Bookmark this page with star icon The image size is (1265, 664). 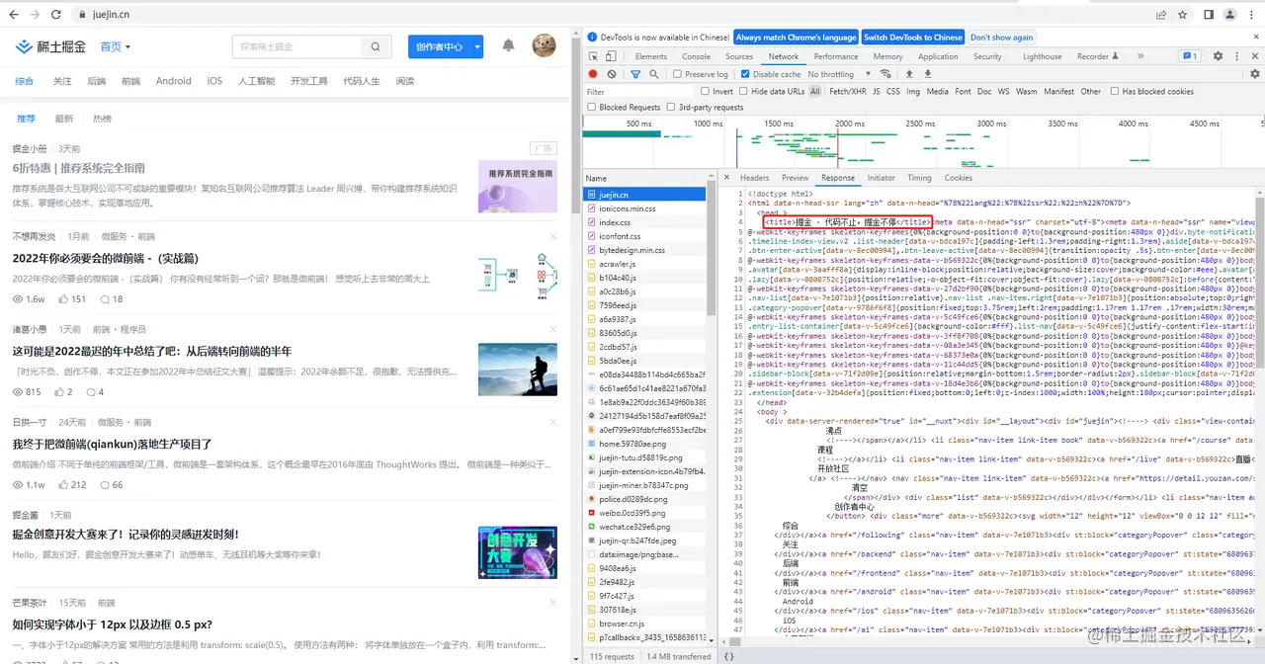point(1183,15)
